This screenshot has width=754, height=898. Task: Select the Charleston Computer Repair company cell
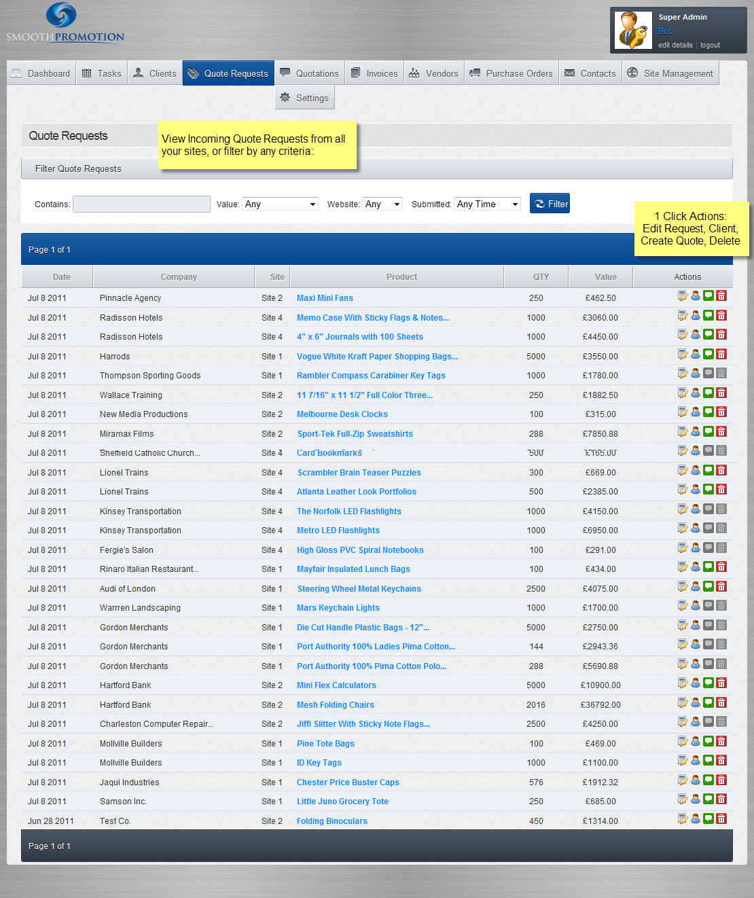(x=156, y=724)
